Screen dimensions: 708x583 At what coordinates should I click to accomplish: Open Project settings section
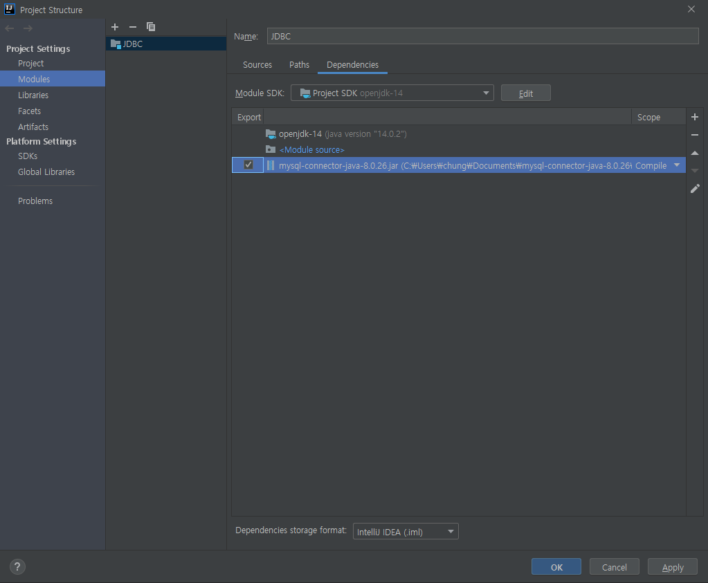point(30,63)
